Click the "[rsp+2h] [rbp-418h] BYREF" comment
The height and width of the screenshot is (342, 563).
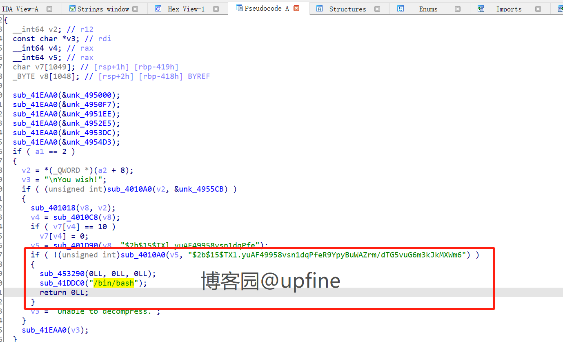[x=154, y=76]
